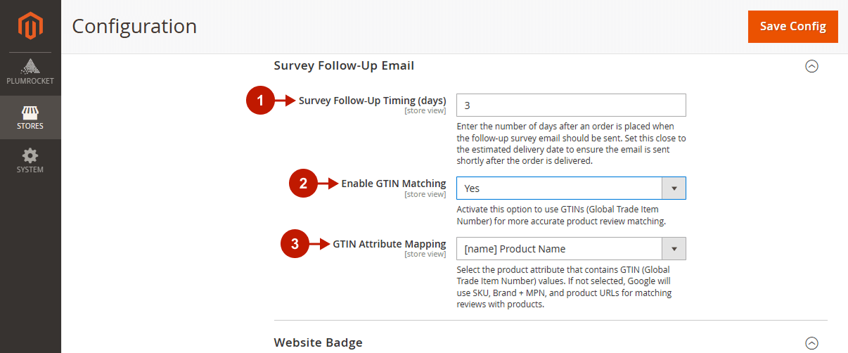Open the GTIN Attribute Mapping dropdown
The width and height of the screenshot is (848, 353).
click(571, 249)
